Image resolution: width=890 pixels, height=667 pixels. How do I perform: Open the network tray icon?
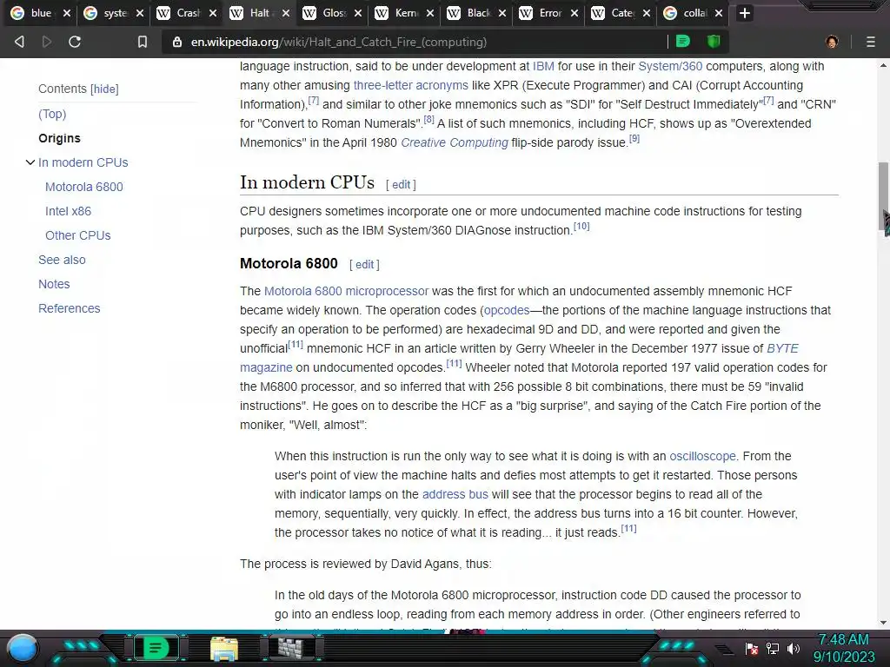point(773,649)
